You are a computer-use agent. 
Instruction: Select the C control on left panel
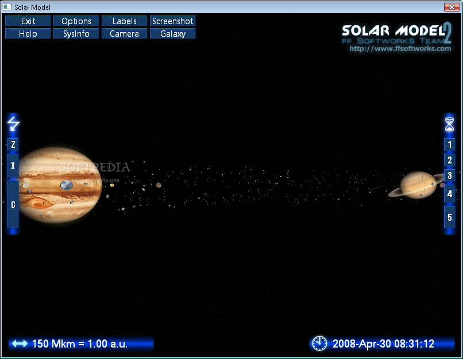(x=13, y=205)
